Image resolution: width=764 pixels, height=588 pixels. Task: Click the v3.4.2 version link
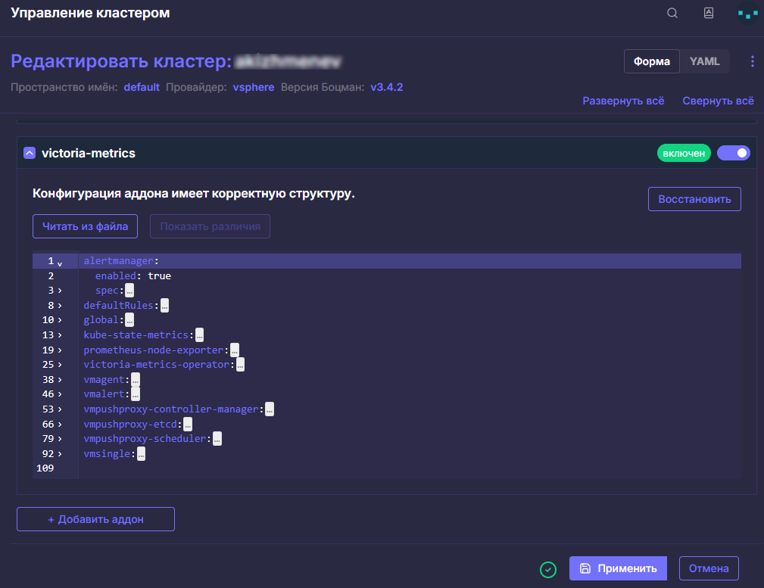(x=386, y=87)
